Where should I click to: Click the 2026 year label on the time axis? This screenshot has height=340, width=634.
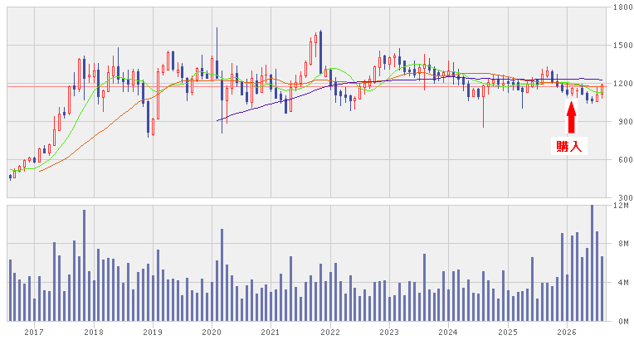pos(567,333)
